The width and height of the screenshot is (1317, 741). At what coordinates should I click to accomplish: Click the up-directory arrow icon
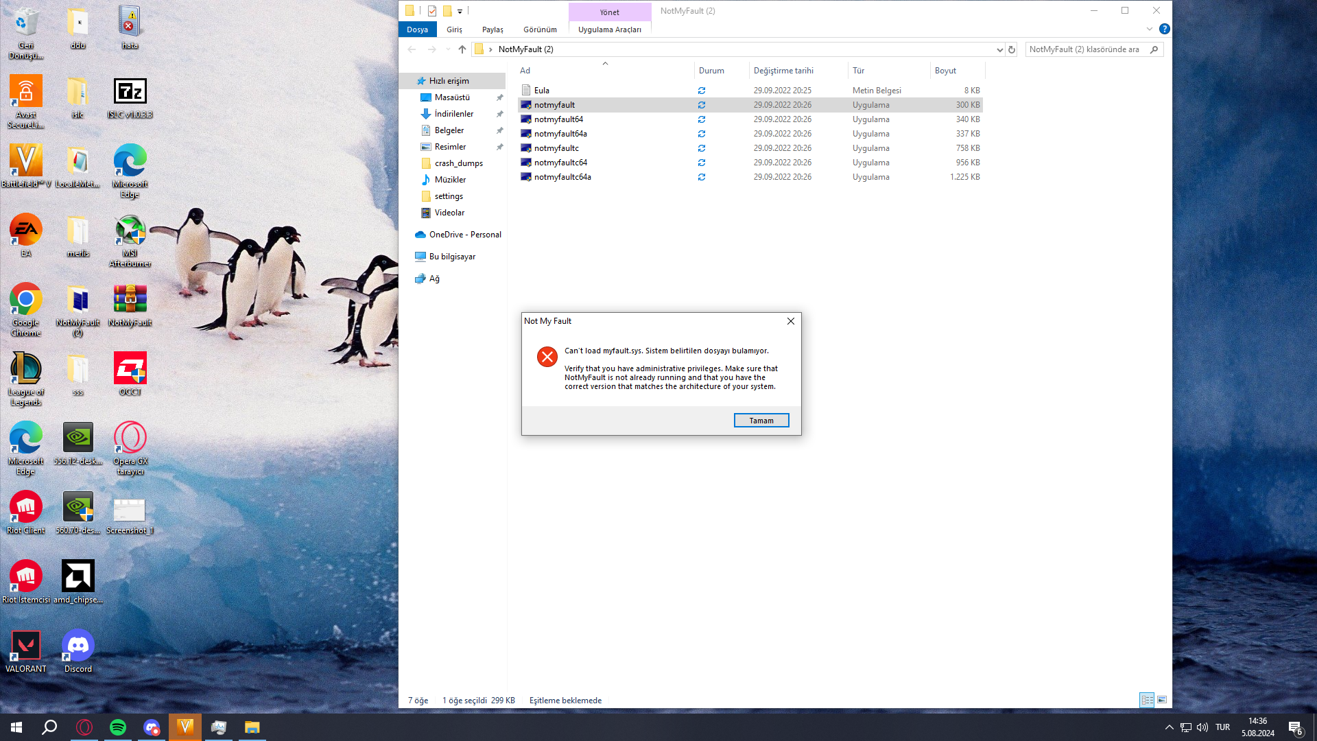[462, 49]
